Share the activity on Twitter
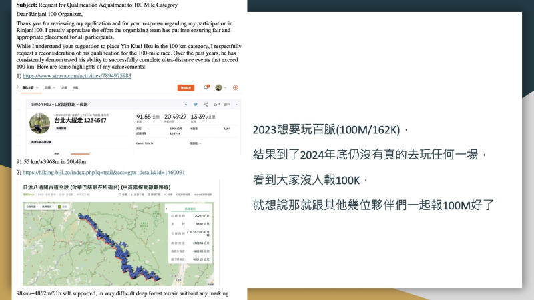This screenshot has width=534, height=300. click(195, 105)
